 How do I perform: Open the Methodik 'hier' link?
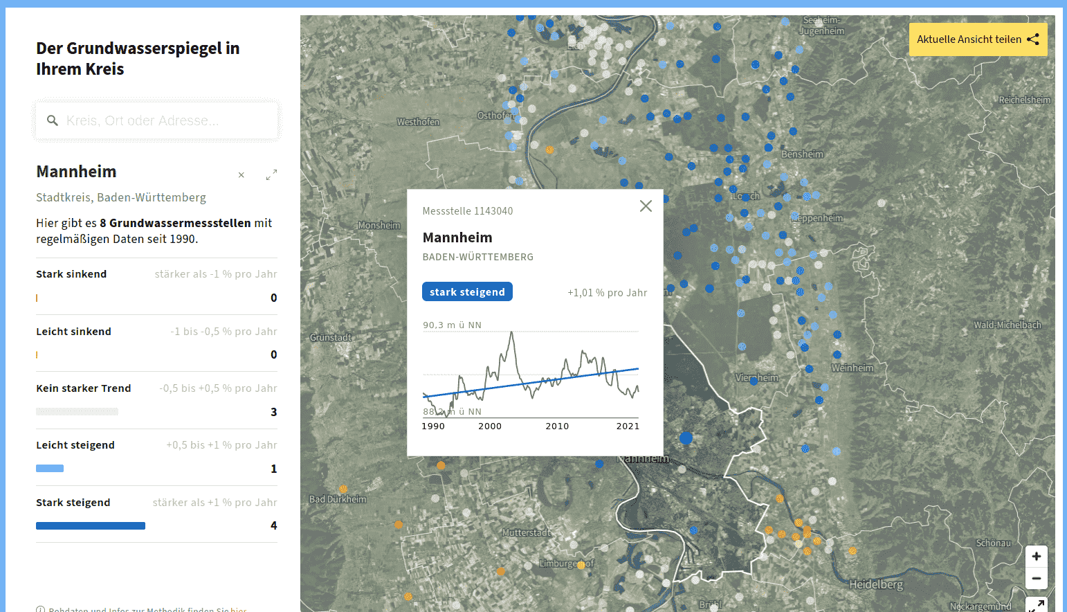pos(238,609)
